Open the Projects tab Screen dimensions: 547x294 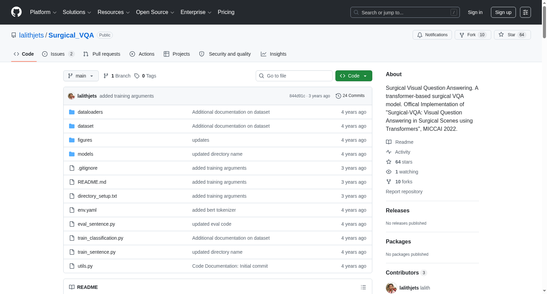click(177, 54)
